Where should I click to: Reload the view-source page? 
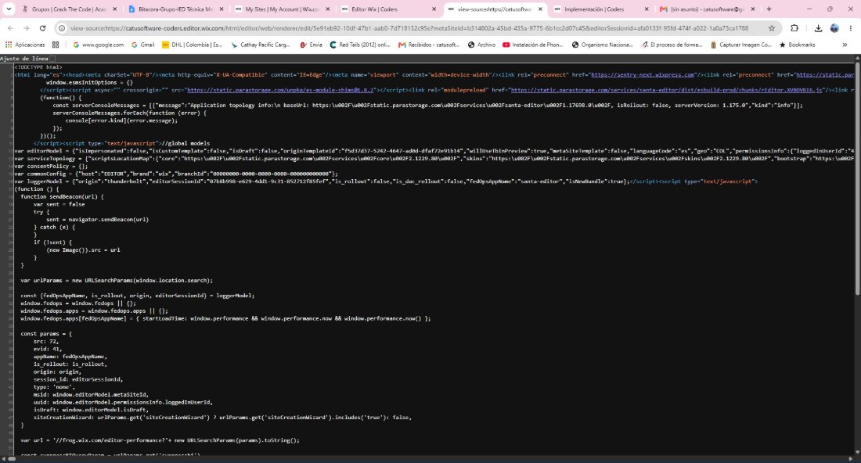42,28
